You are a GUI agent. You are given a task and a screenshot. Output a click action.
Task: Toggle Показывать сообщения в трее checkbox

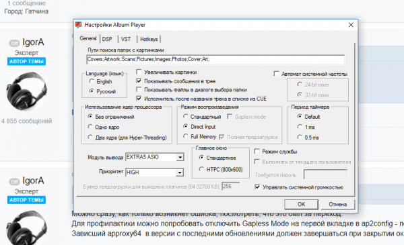point(139,81)
